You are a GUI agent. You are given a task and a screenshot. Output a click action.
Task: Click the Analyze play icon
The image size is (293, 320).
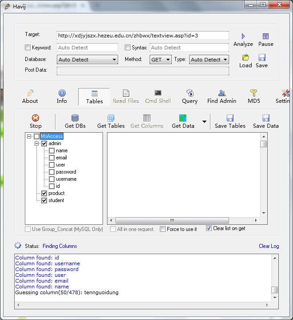click(243, 36)
